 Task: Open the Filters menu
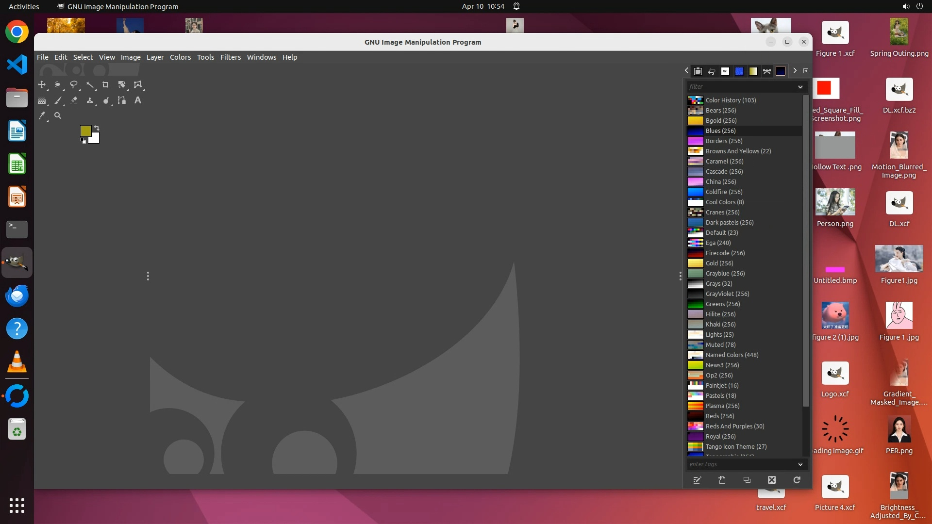(230, 57)
